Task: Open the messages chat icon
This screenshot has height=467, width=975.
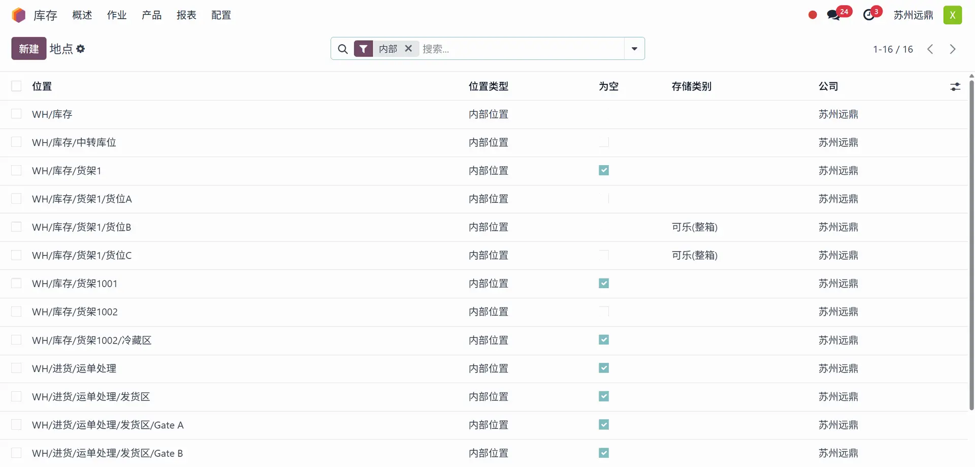Action: [833, 15]
